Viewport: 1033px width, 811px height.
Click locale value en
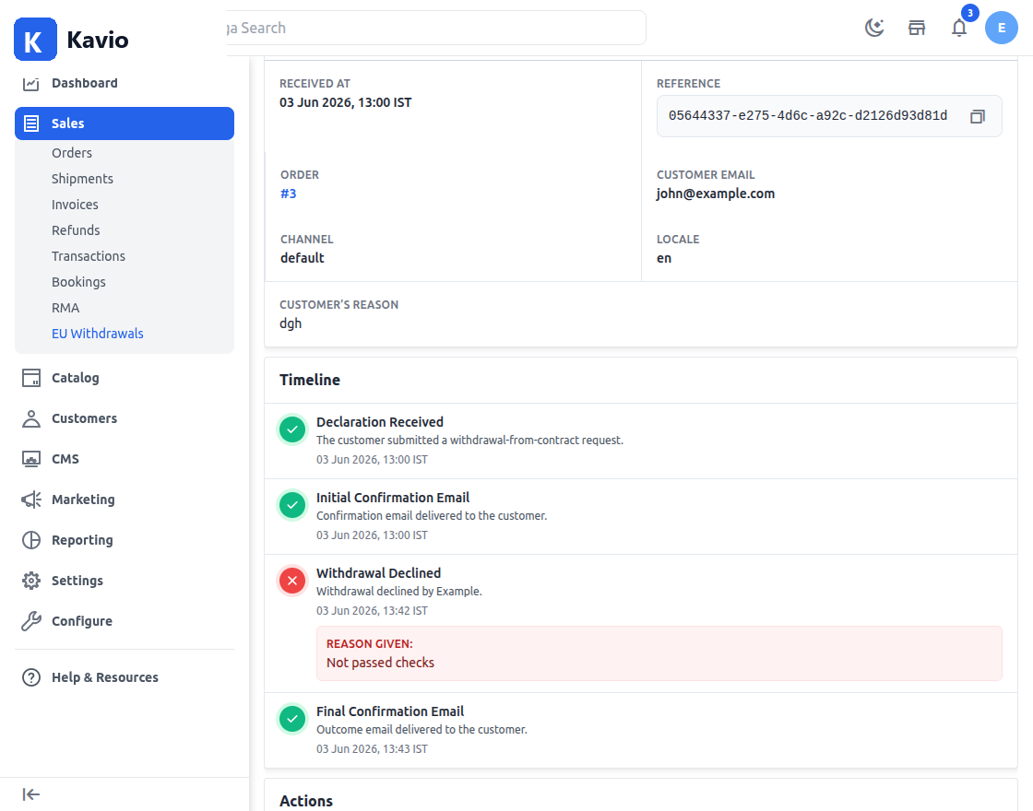(664, 258)
